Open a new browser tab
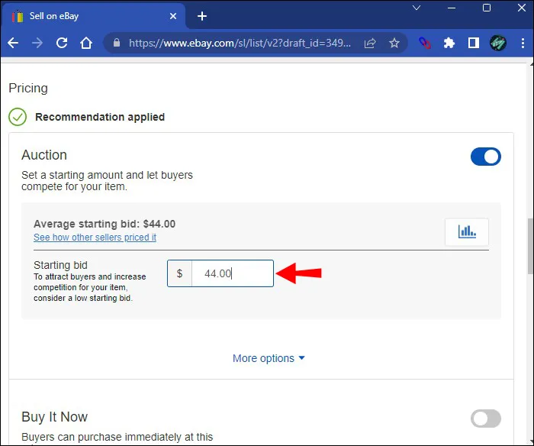The height and width of the screenshot is (446, 534). pyautogui.click(x=202, y=16)
